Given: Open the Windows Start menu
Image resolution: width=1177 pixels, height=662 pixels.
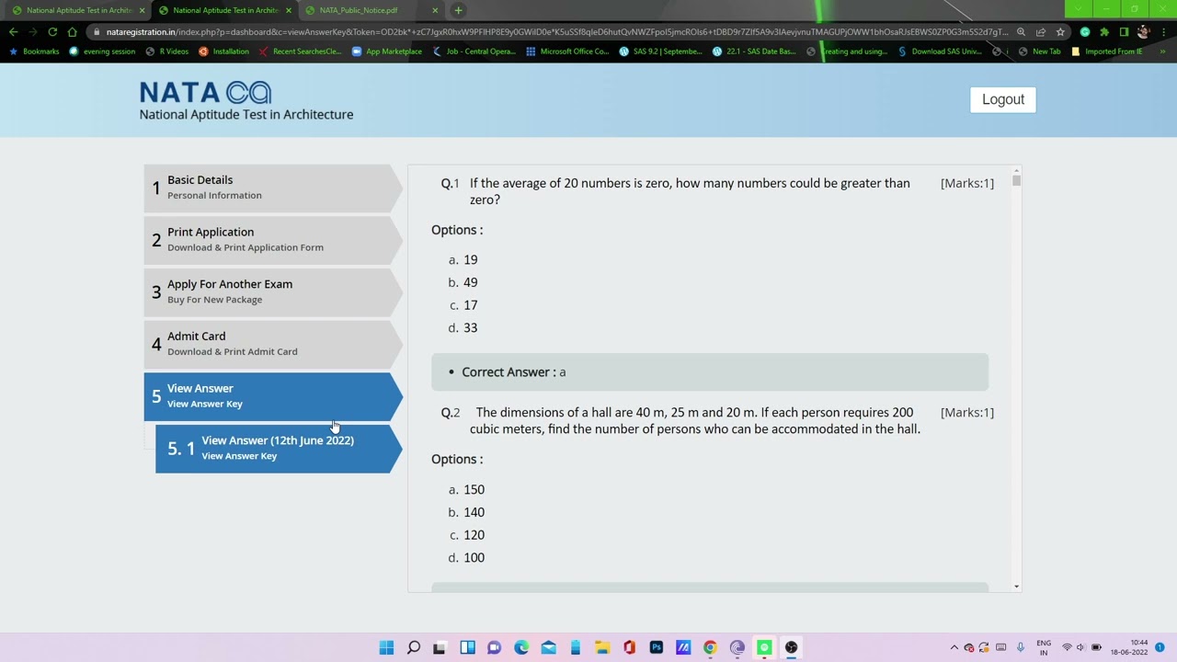Looking at the screenshot, I should point(386,647).
